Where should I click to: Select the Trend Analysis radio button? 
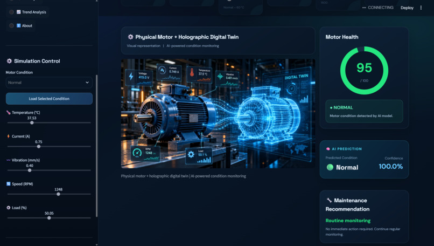pos(11,12)
